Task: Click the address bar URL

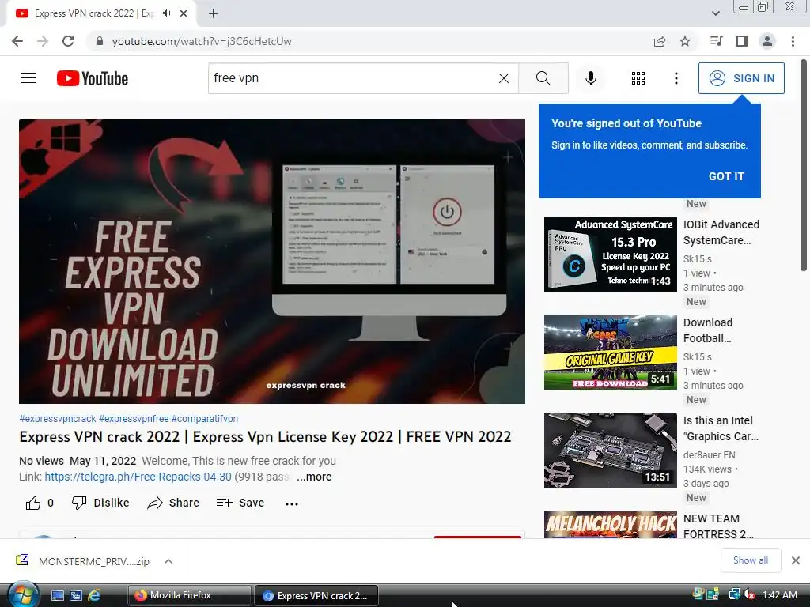Action: 202,41
